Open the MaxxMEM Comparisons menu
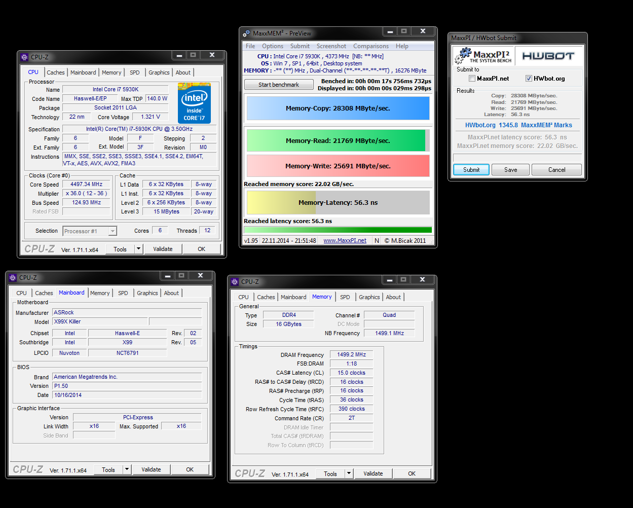This screenshot has height=508, width=633. [371, 46]
